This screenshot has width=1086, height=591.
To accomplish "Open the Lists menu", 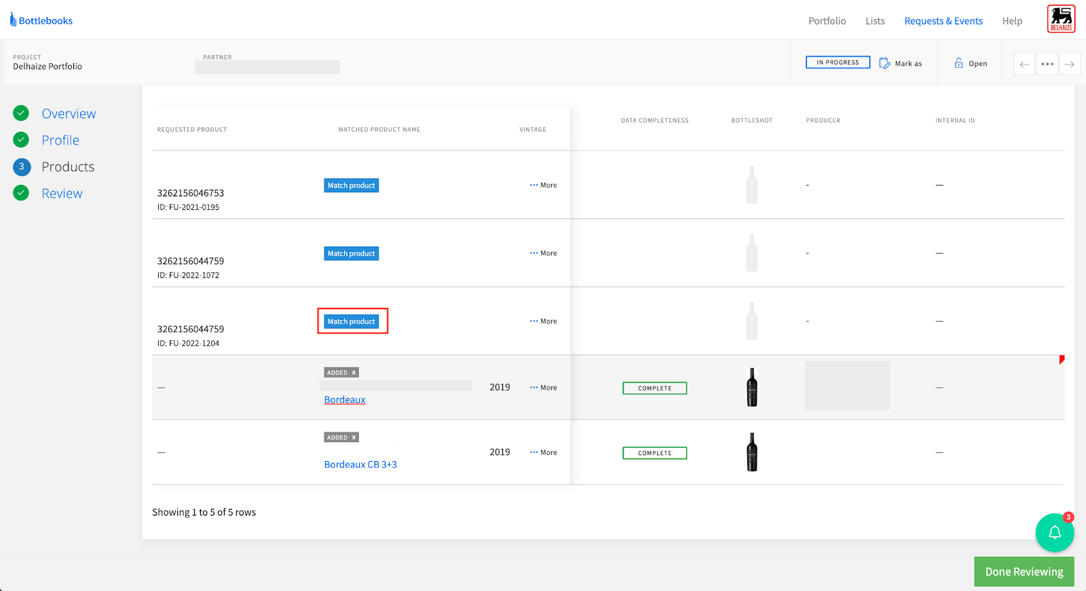I will pyautogui.click(x=875, y=21).
